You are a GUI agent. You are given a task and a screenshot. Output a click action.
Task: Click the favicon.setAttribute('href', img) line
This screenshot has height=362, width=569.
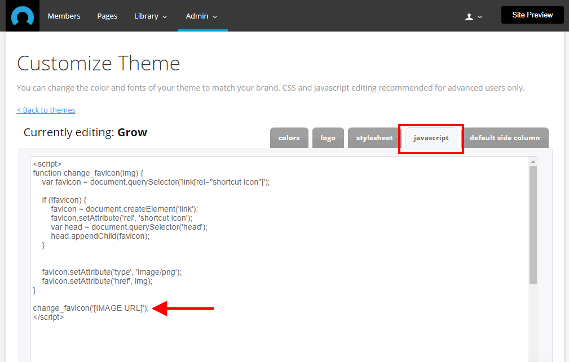tap(97, 281)
